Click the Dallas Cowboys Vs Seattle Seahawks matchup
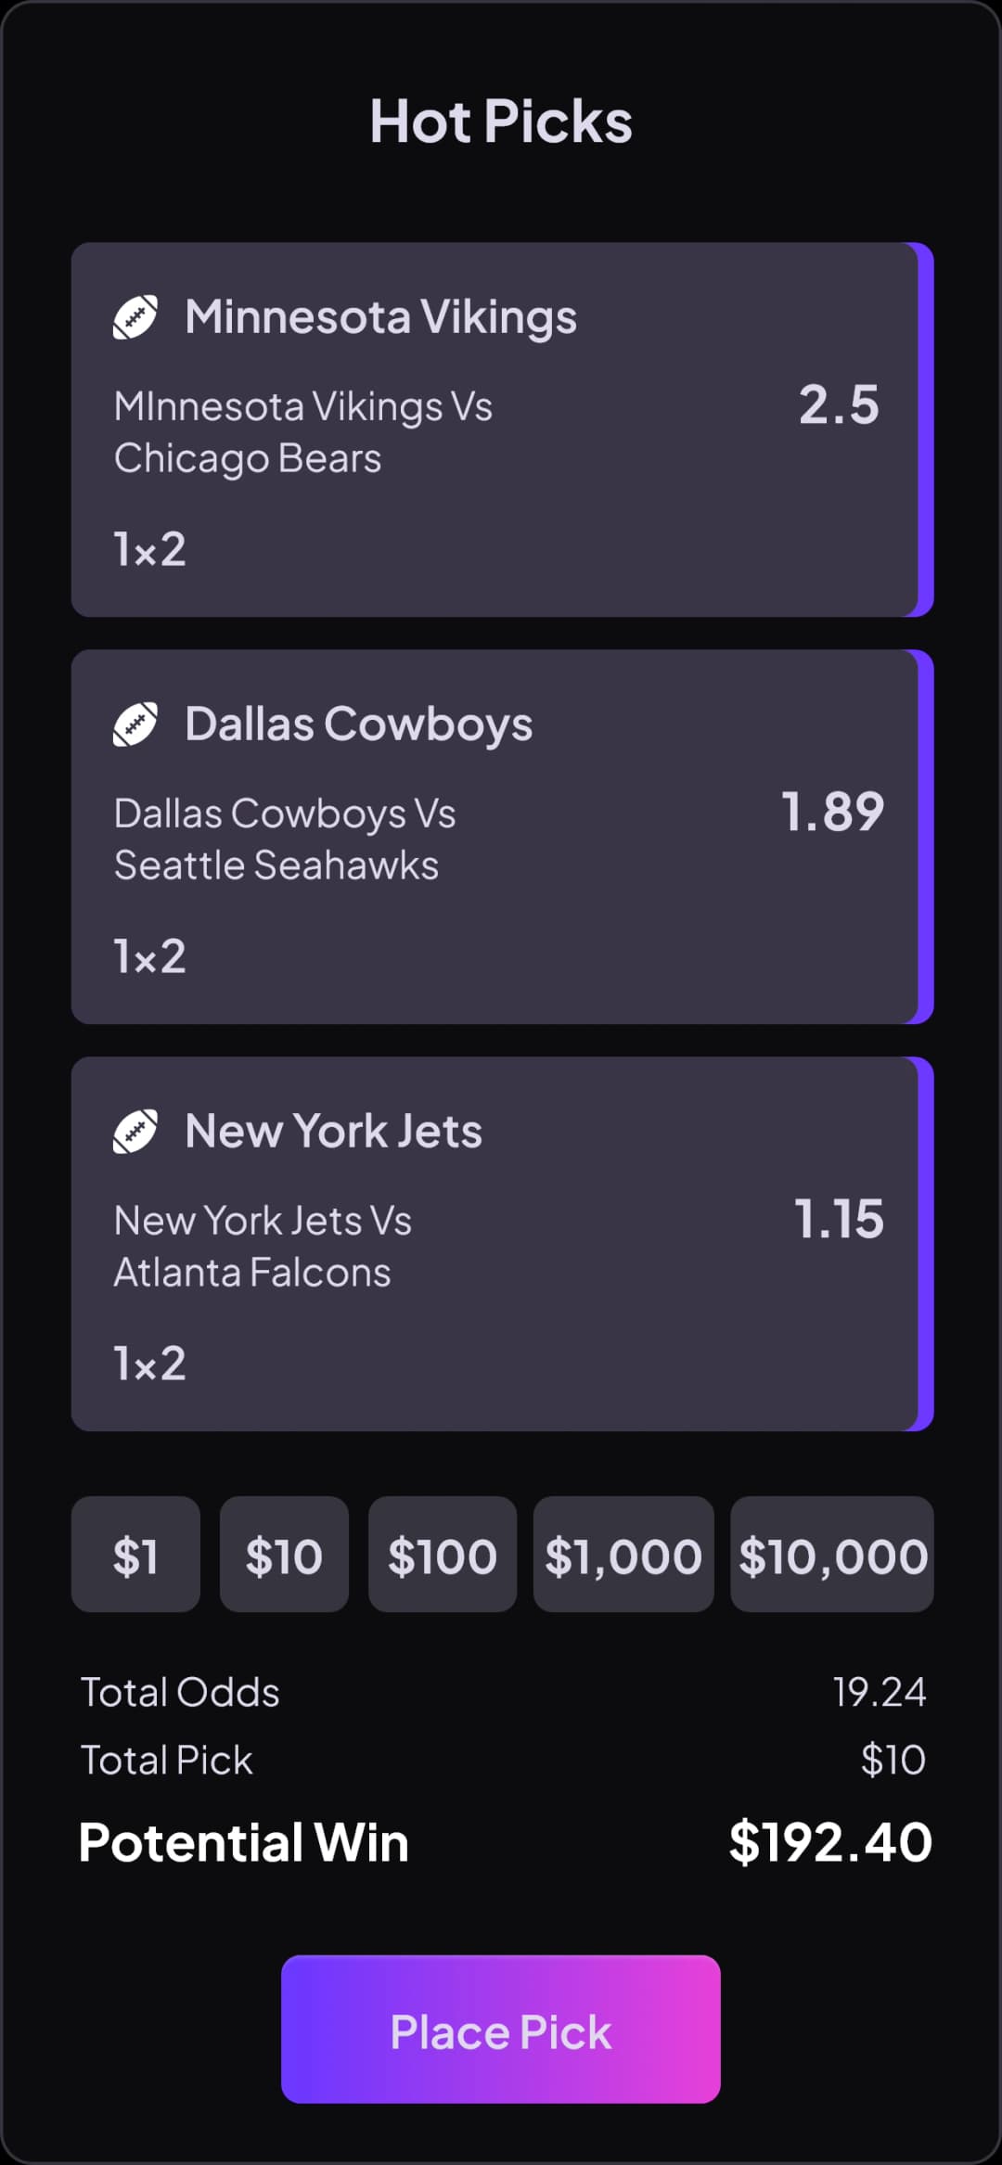Screen dimensions: 1002x2165 coord(285,839)
